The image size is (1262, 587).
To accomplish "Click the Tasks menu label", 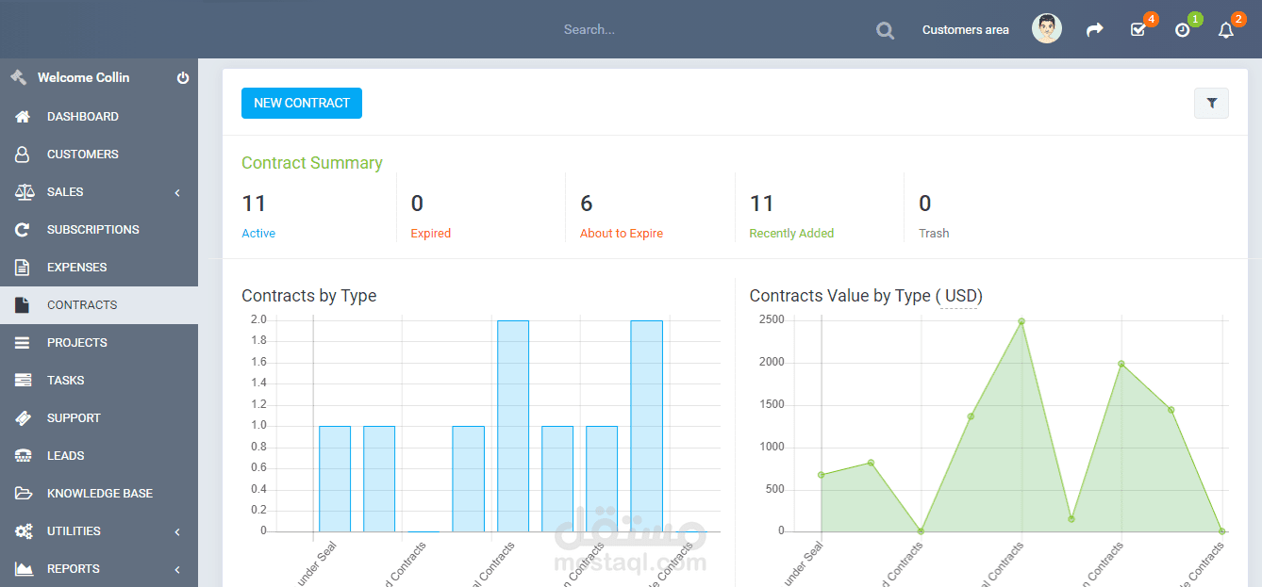I will 66,381.
